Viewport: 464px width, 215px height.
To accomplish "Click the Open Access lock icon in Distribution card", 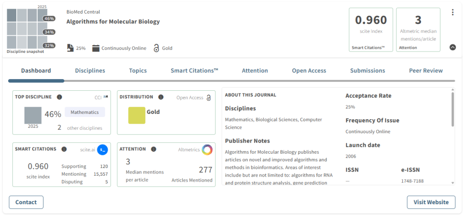I will click(208, 98).
